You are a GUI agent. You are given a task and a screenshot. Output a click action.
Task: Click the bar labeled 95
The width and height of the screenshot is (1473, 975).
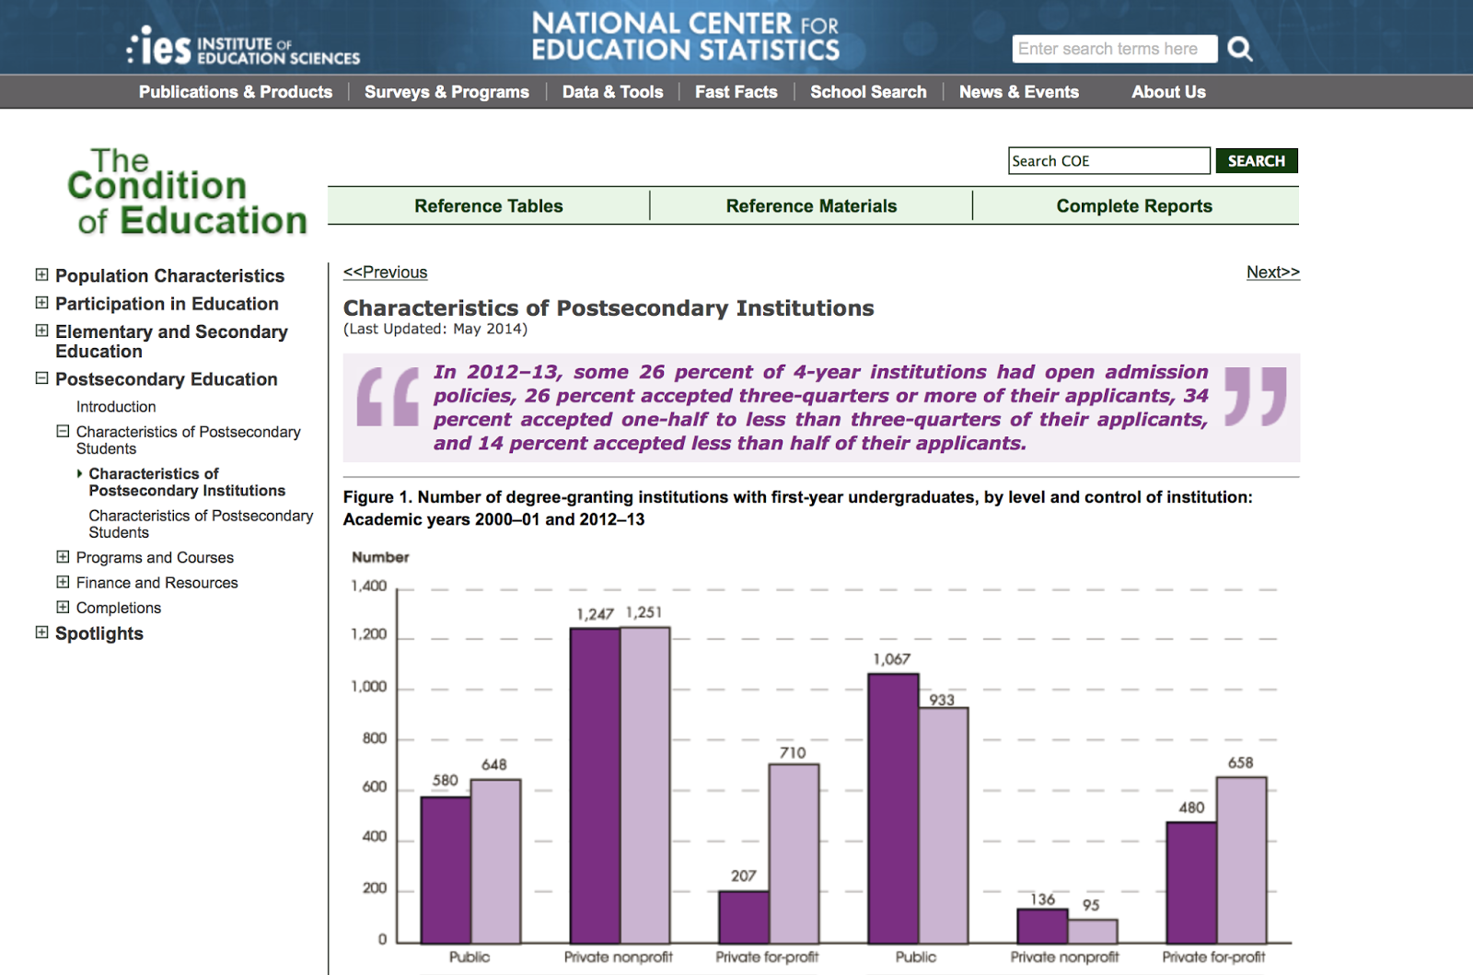pyautogui.click(x=1092, y=932)
